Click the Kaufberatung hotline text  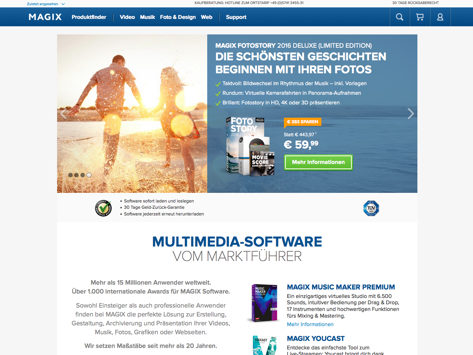(x=249, y=3)
